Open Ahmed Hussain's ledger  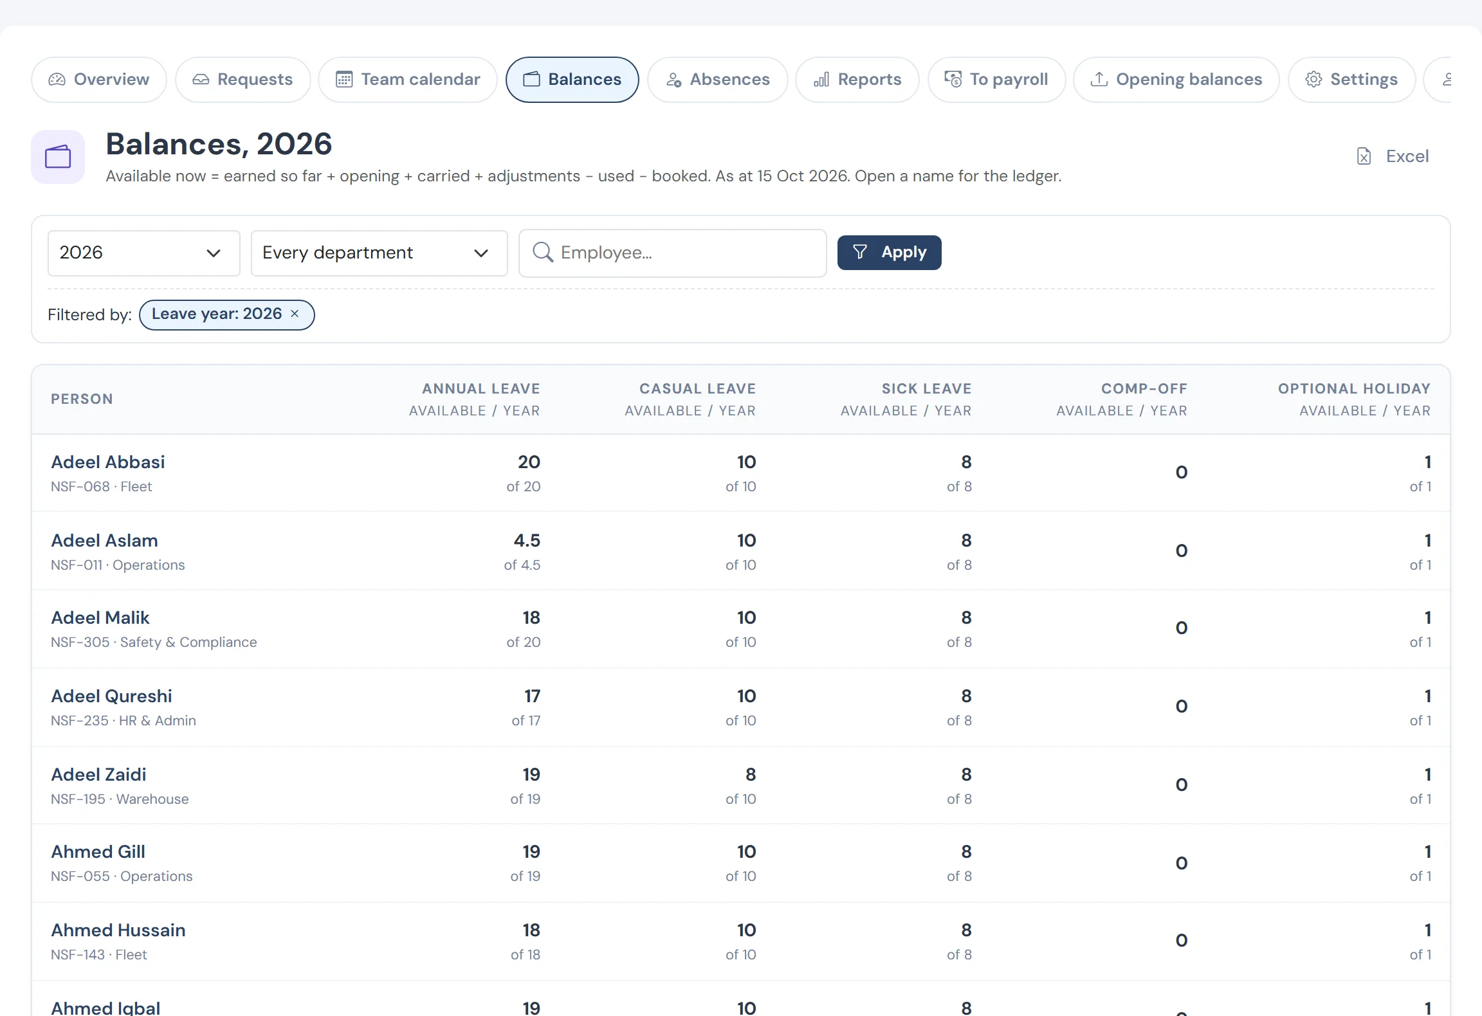(x=118, y=930)
